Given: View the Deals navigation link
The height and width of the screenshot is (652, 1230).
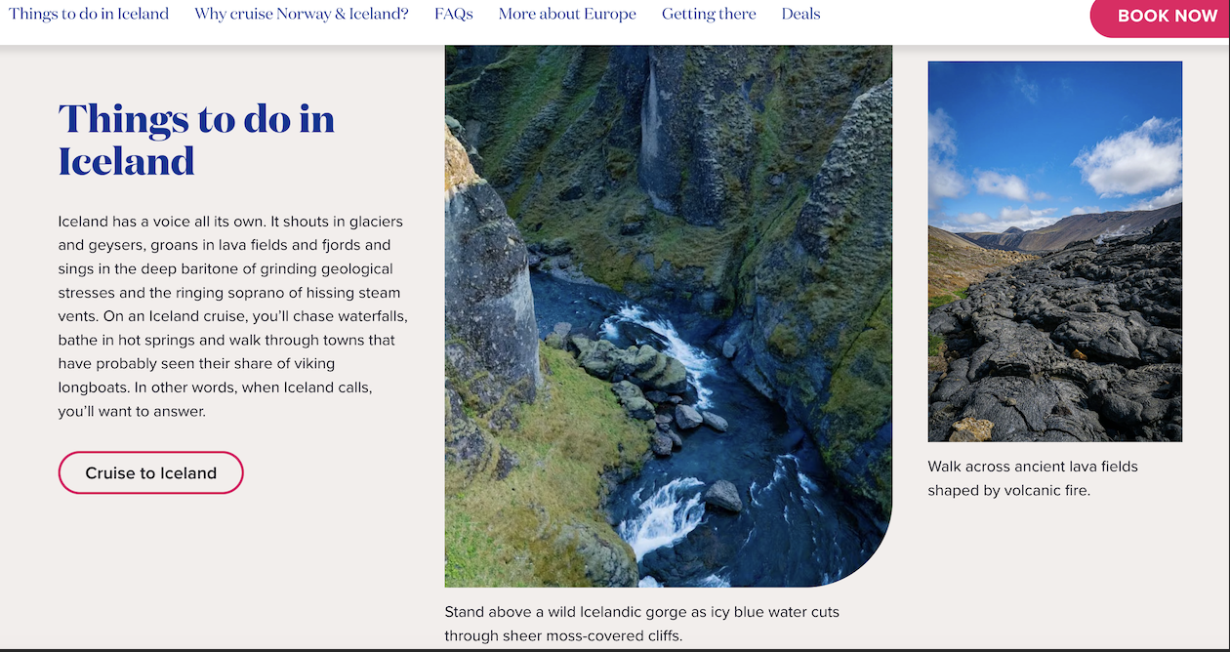Looking at the screenshot, I should click(800, 14).
